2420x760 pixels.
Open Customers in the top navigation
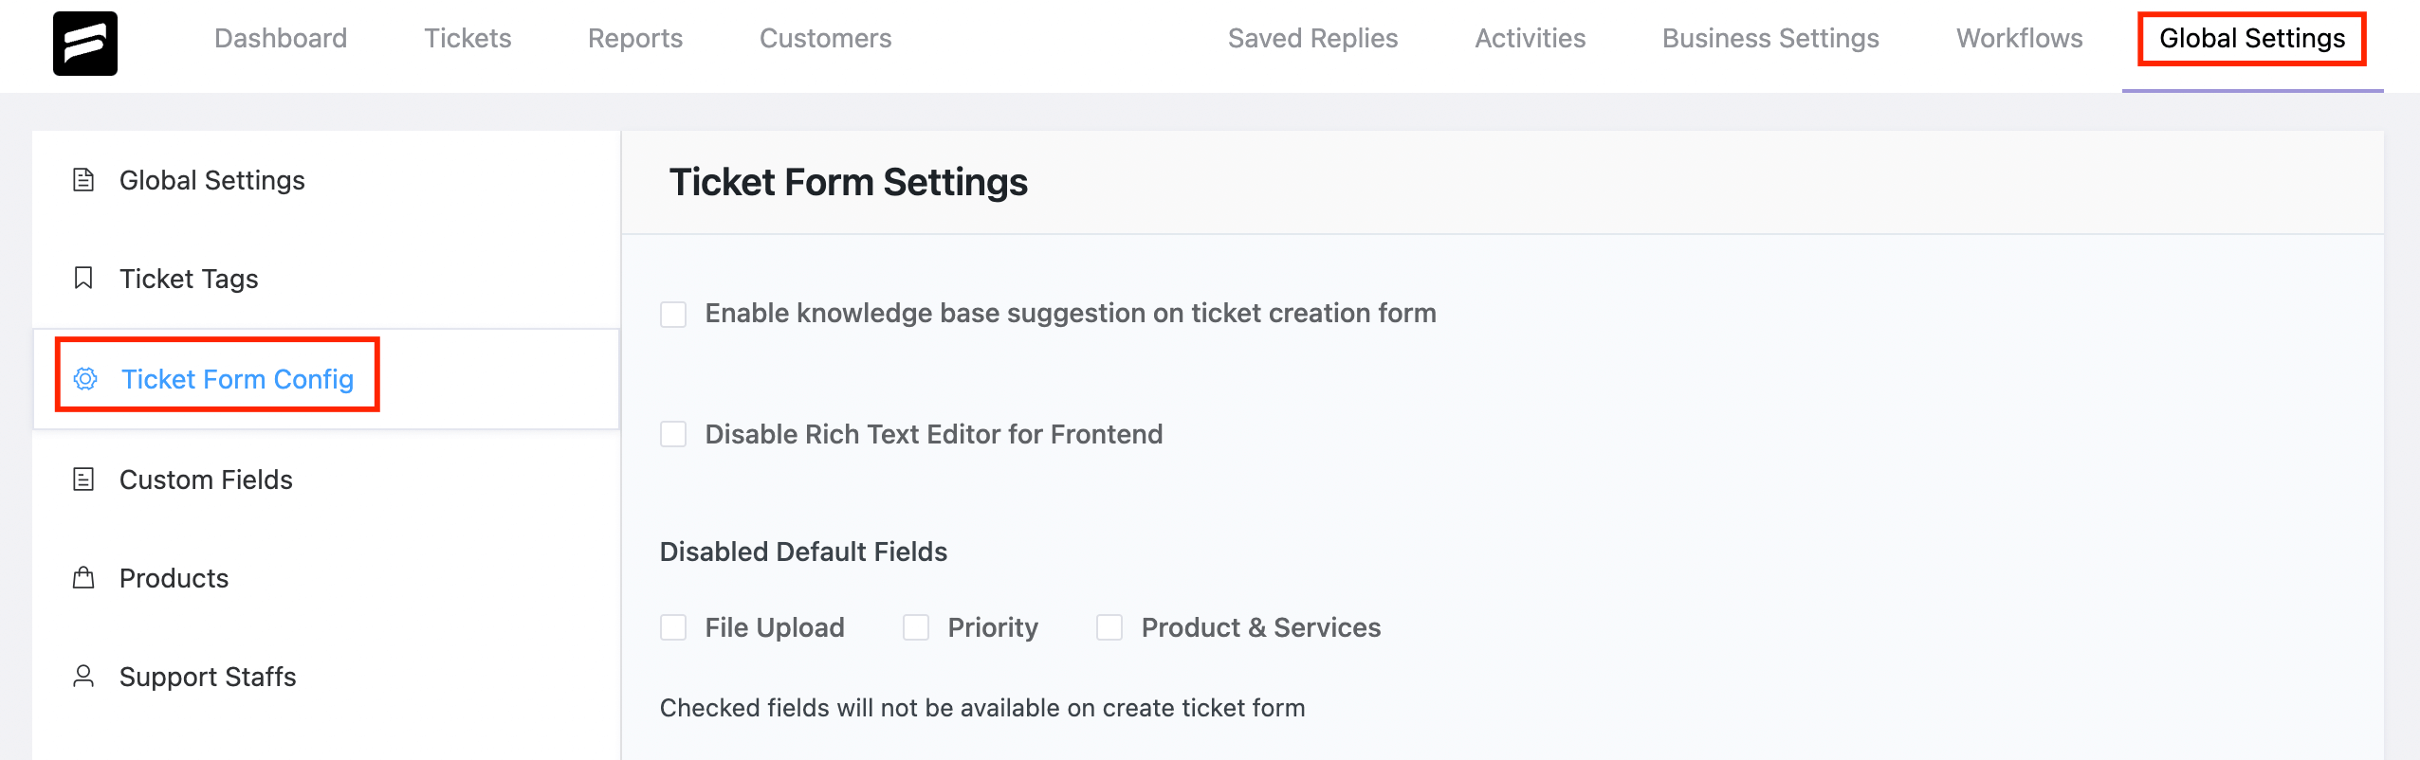coord(825,38)
